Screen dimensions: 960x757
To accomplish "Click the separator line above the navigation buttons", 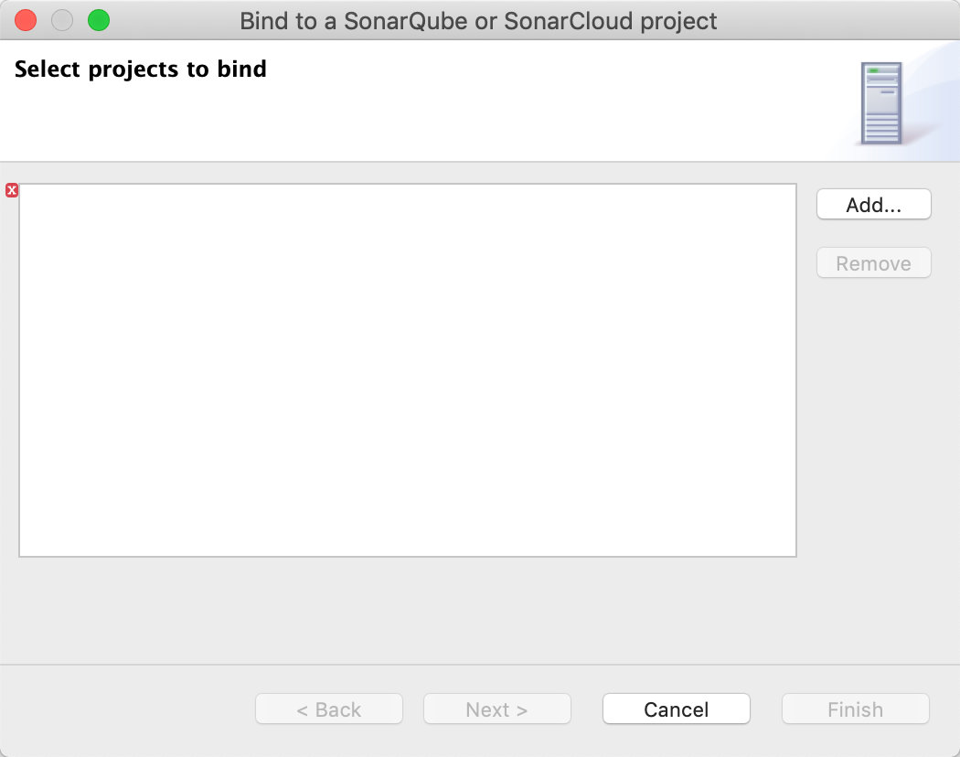I will pyautogui.click(x=480, y=665).
